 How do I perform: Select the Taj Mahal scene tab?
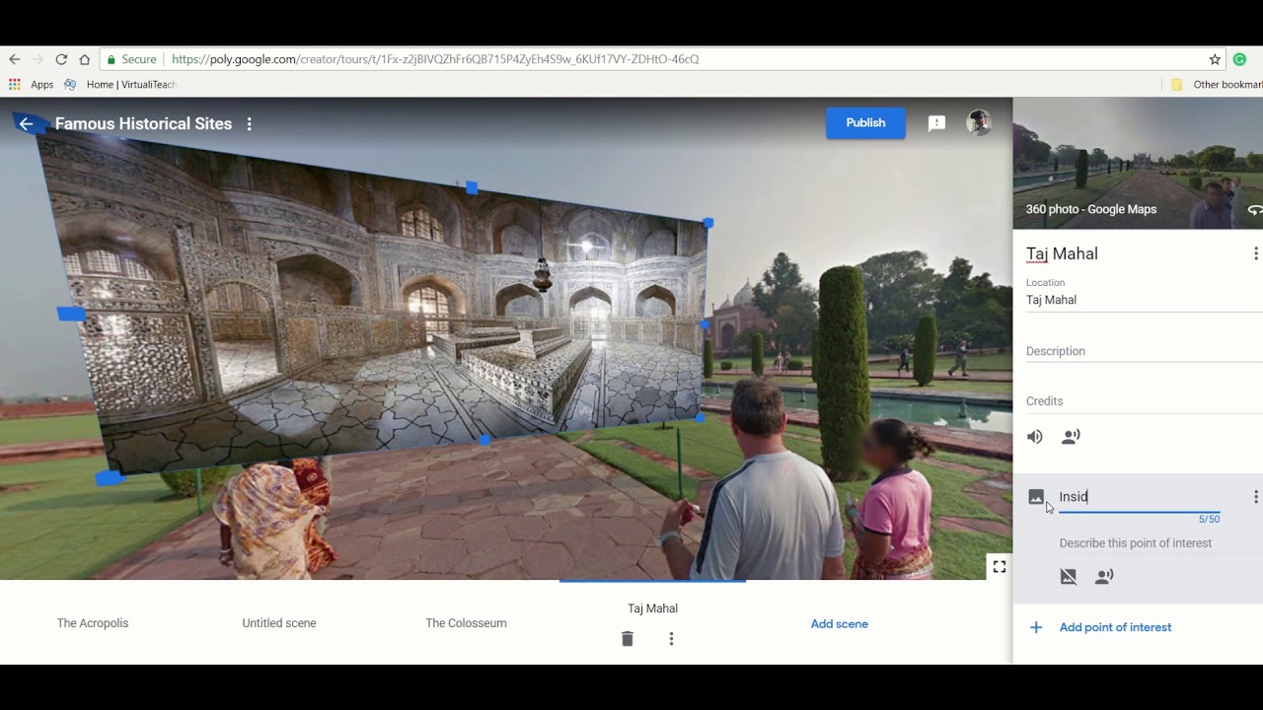652,608
